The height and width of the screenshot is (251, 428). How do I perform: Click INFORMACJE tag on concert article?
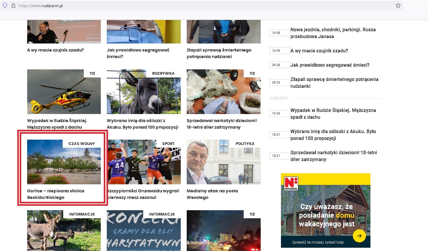162,214
